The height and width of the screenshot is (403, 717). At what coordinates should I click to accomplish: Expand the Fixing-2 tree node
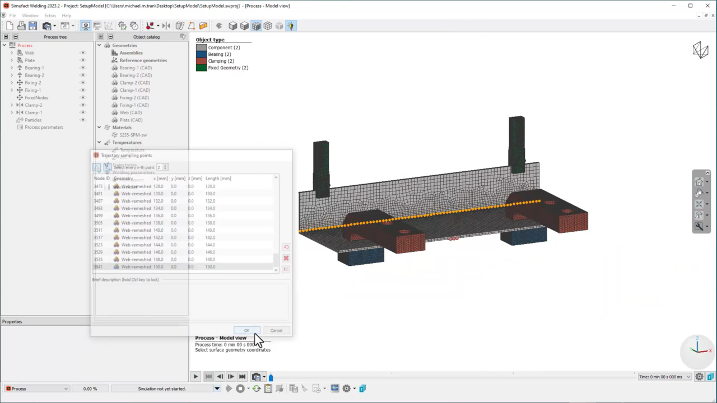[x=12, y=83]
